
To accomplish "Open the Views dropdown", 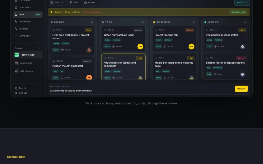I will point(57,3).
